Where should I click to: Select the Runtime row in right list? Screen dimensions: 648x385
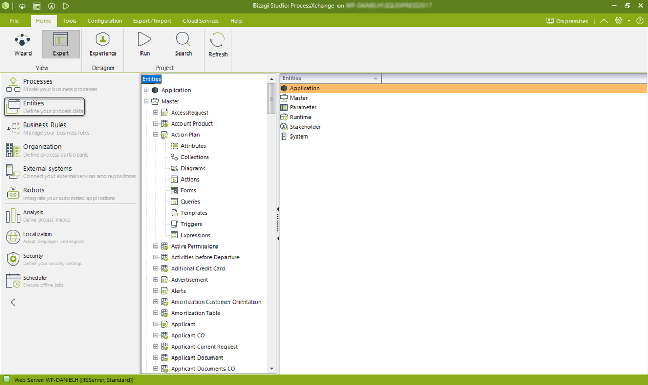[464, 117]
